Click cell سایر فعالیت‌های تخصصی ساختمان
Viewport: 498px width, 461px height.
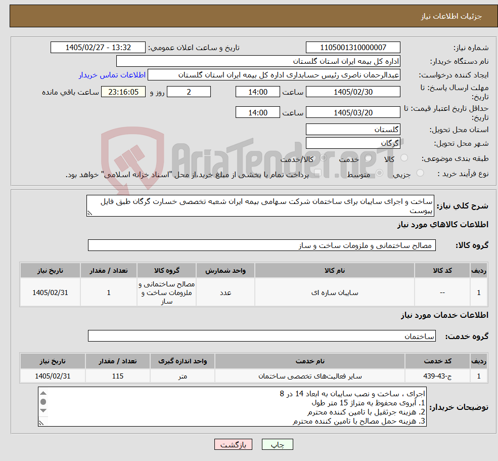pyautogui.click(x=309, y=376)
